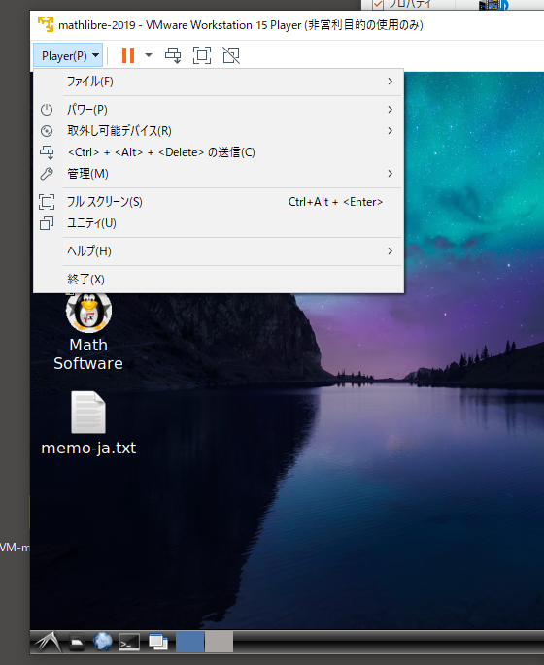Click the Unity mode toolbar icon

231,55
